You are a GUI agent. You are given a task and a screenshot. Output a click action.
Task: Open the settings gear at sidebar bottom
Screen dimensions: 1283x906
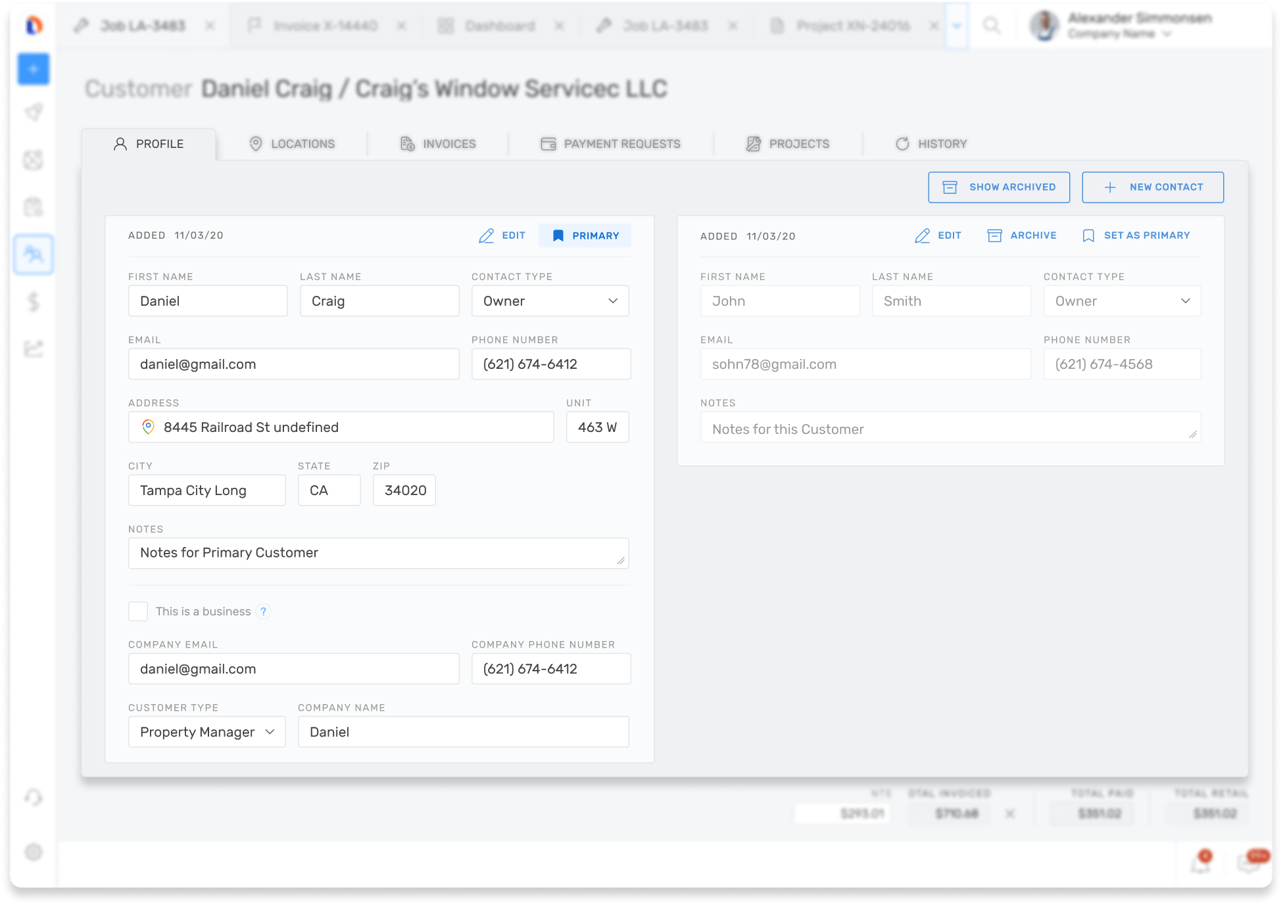[34, 852]
